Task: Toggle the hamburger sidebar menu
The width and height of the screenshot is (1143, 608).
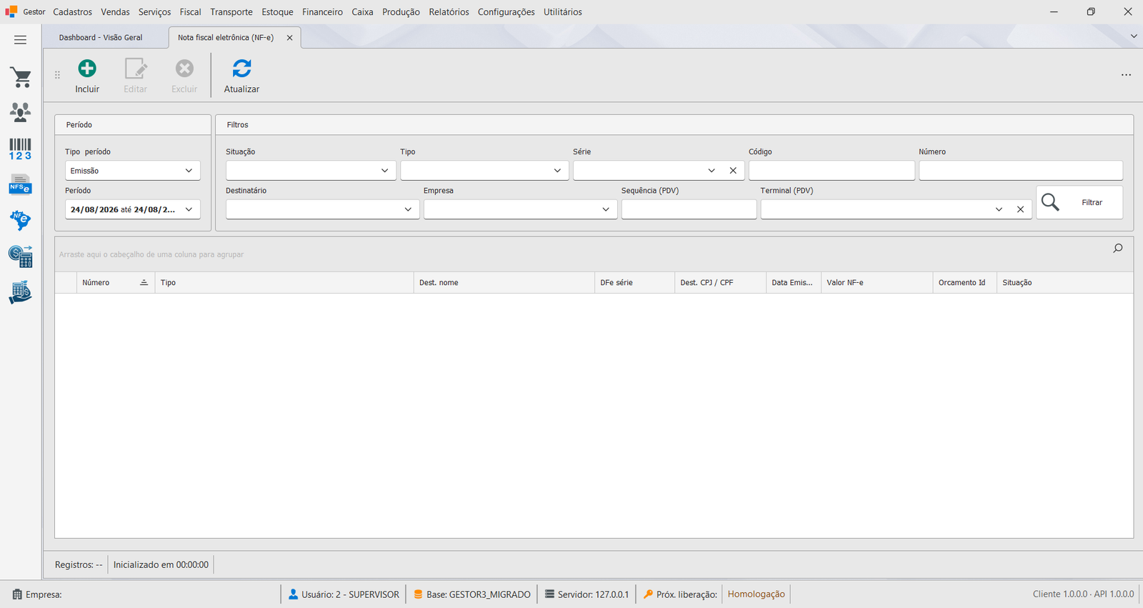Action: pos(21,40)
